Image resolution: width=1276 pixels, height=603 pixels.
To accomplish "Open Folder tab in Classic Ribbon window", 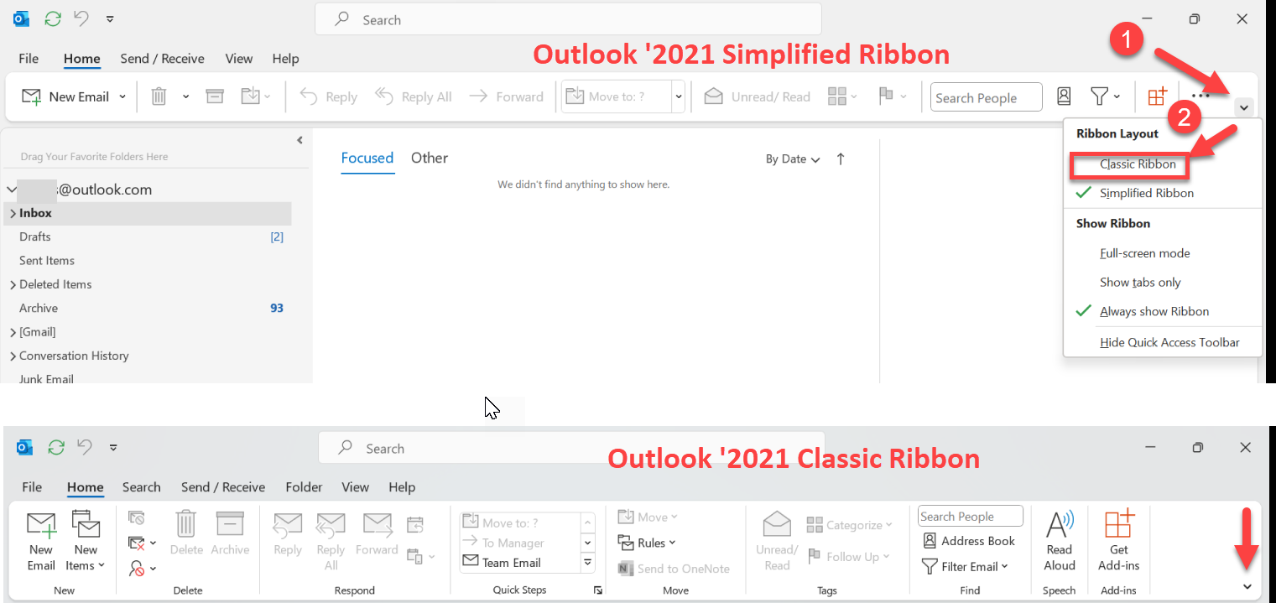I will click(304, 487).
